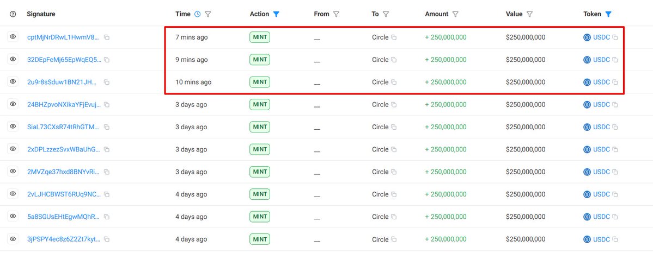
Task: Copy USDC token address in 9 mins ago row
Action: point(615,60)
